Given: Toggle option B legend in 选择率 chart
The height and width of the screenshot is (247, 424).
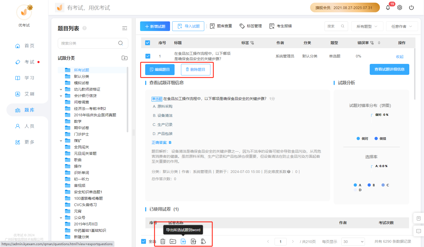Looking at the screenshot, I should (x=371, y=185).
